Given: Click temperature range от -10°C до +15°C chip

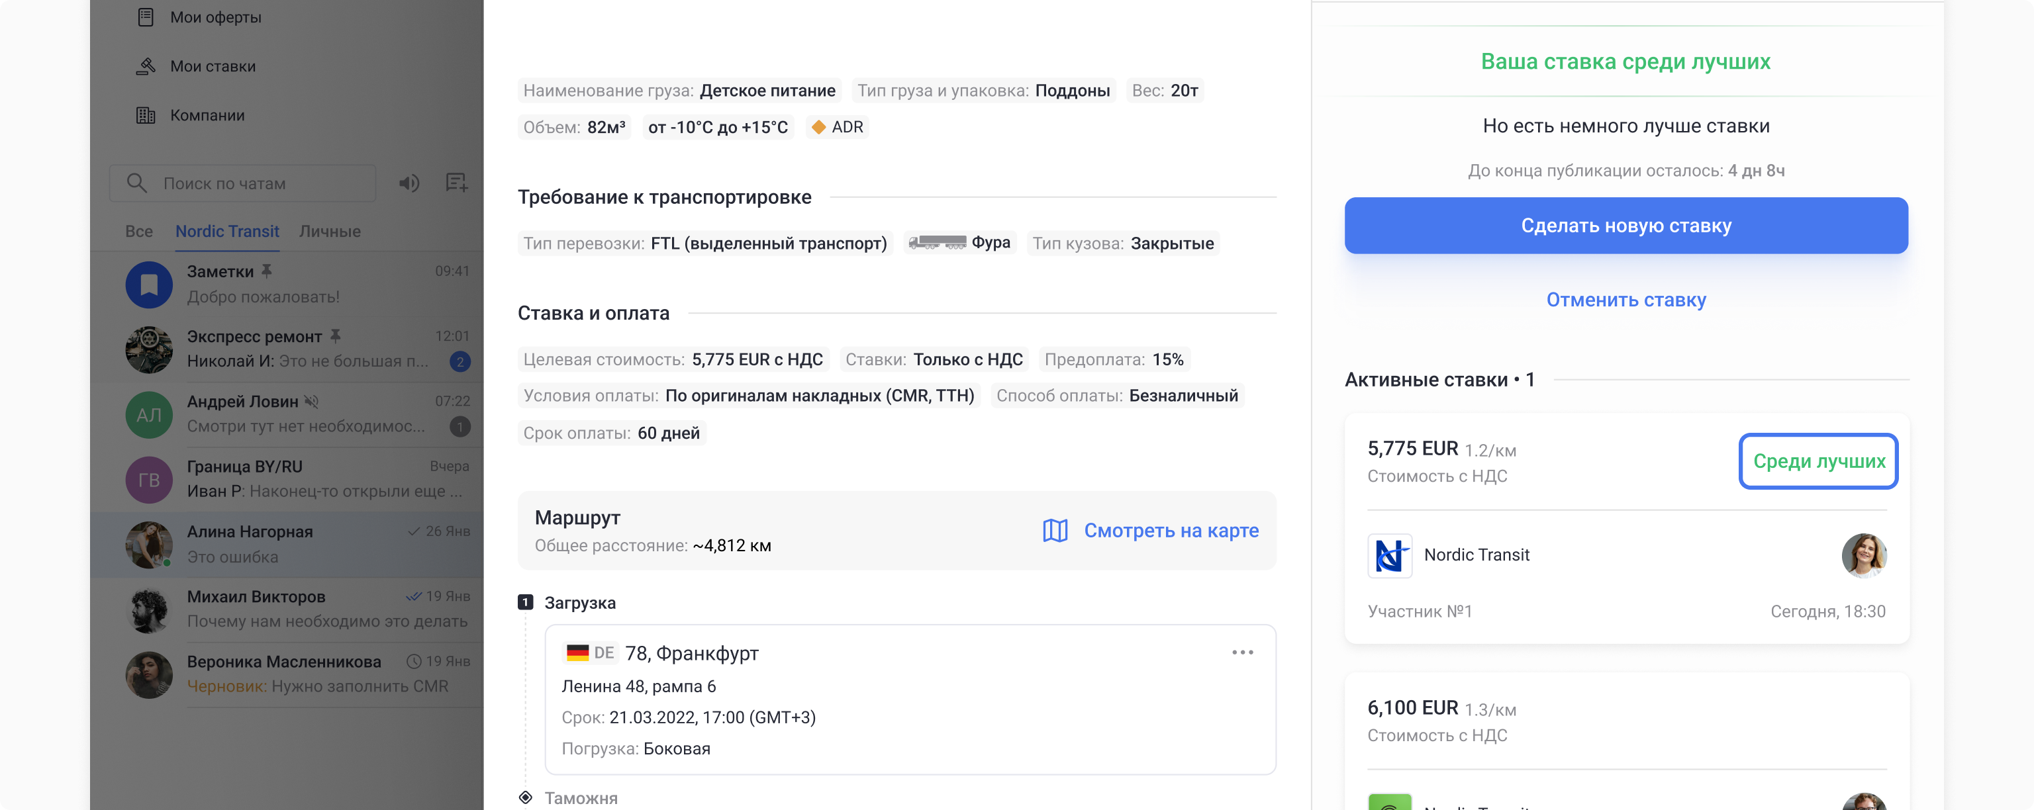Looking at the screenshot, I should [718, 127].
